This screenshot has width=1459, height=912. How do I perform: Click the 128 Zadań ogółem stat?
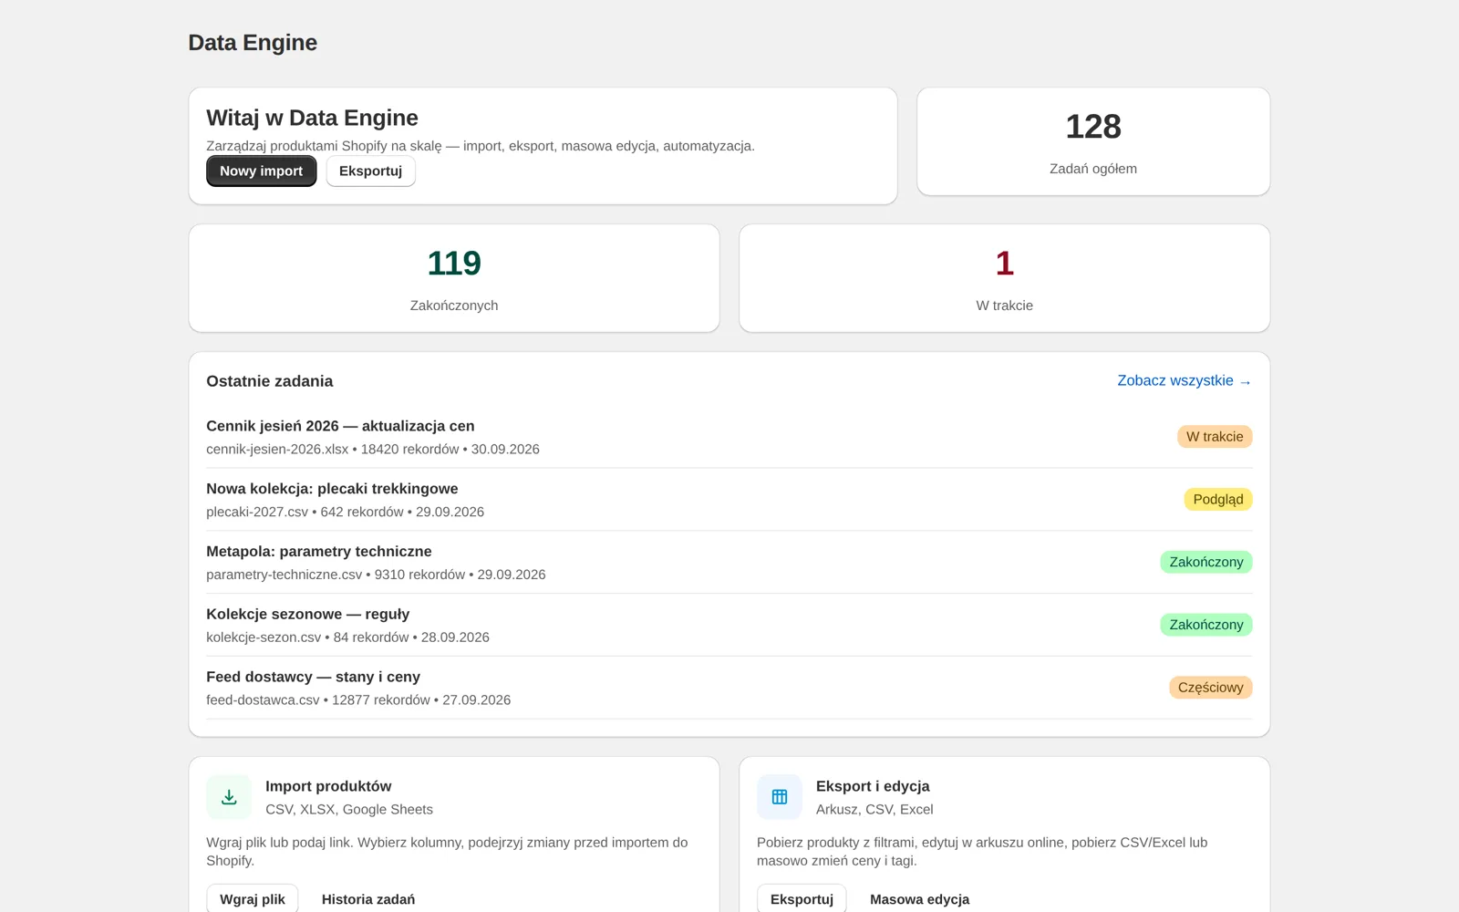(x=1093, y=141)
